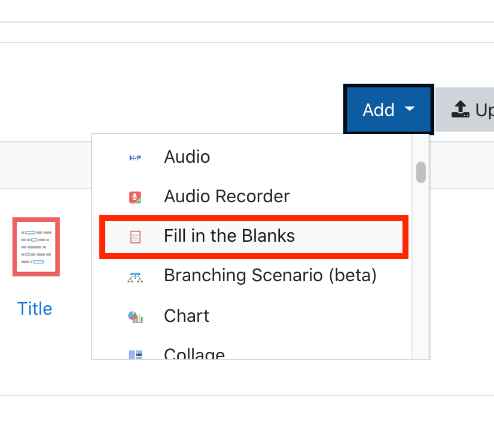494x432 pixels.
Task: Open the Add dropdown button
Action: coord(389,109)
